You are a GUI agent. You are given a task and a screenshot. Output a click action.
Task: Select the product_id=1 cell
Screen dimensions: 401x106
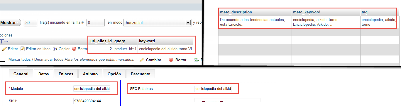coord(125,49)
